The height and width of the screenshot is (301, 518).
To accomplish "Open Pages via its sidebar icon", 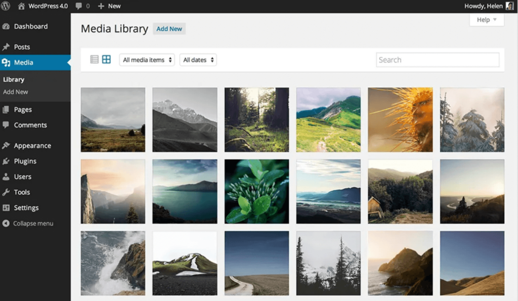I will pos(6,109).
